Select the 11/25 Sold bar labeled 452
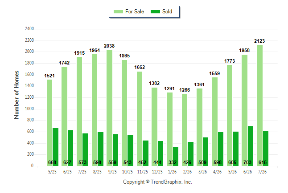This screenshot has height=193, width=288. coord(145,153)
